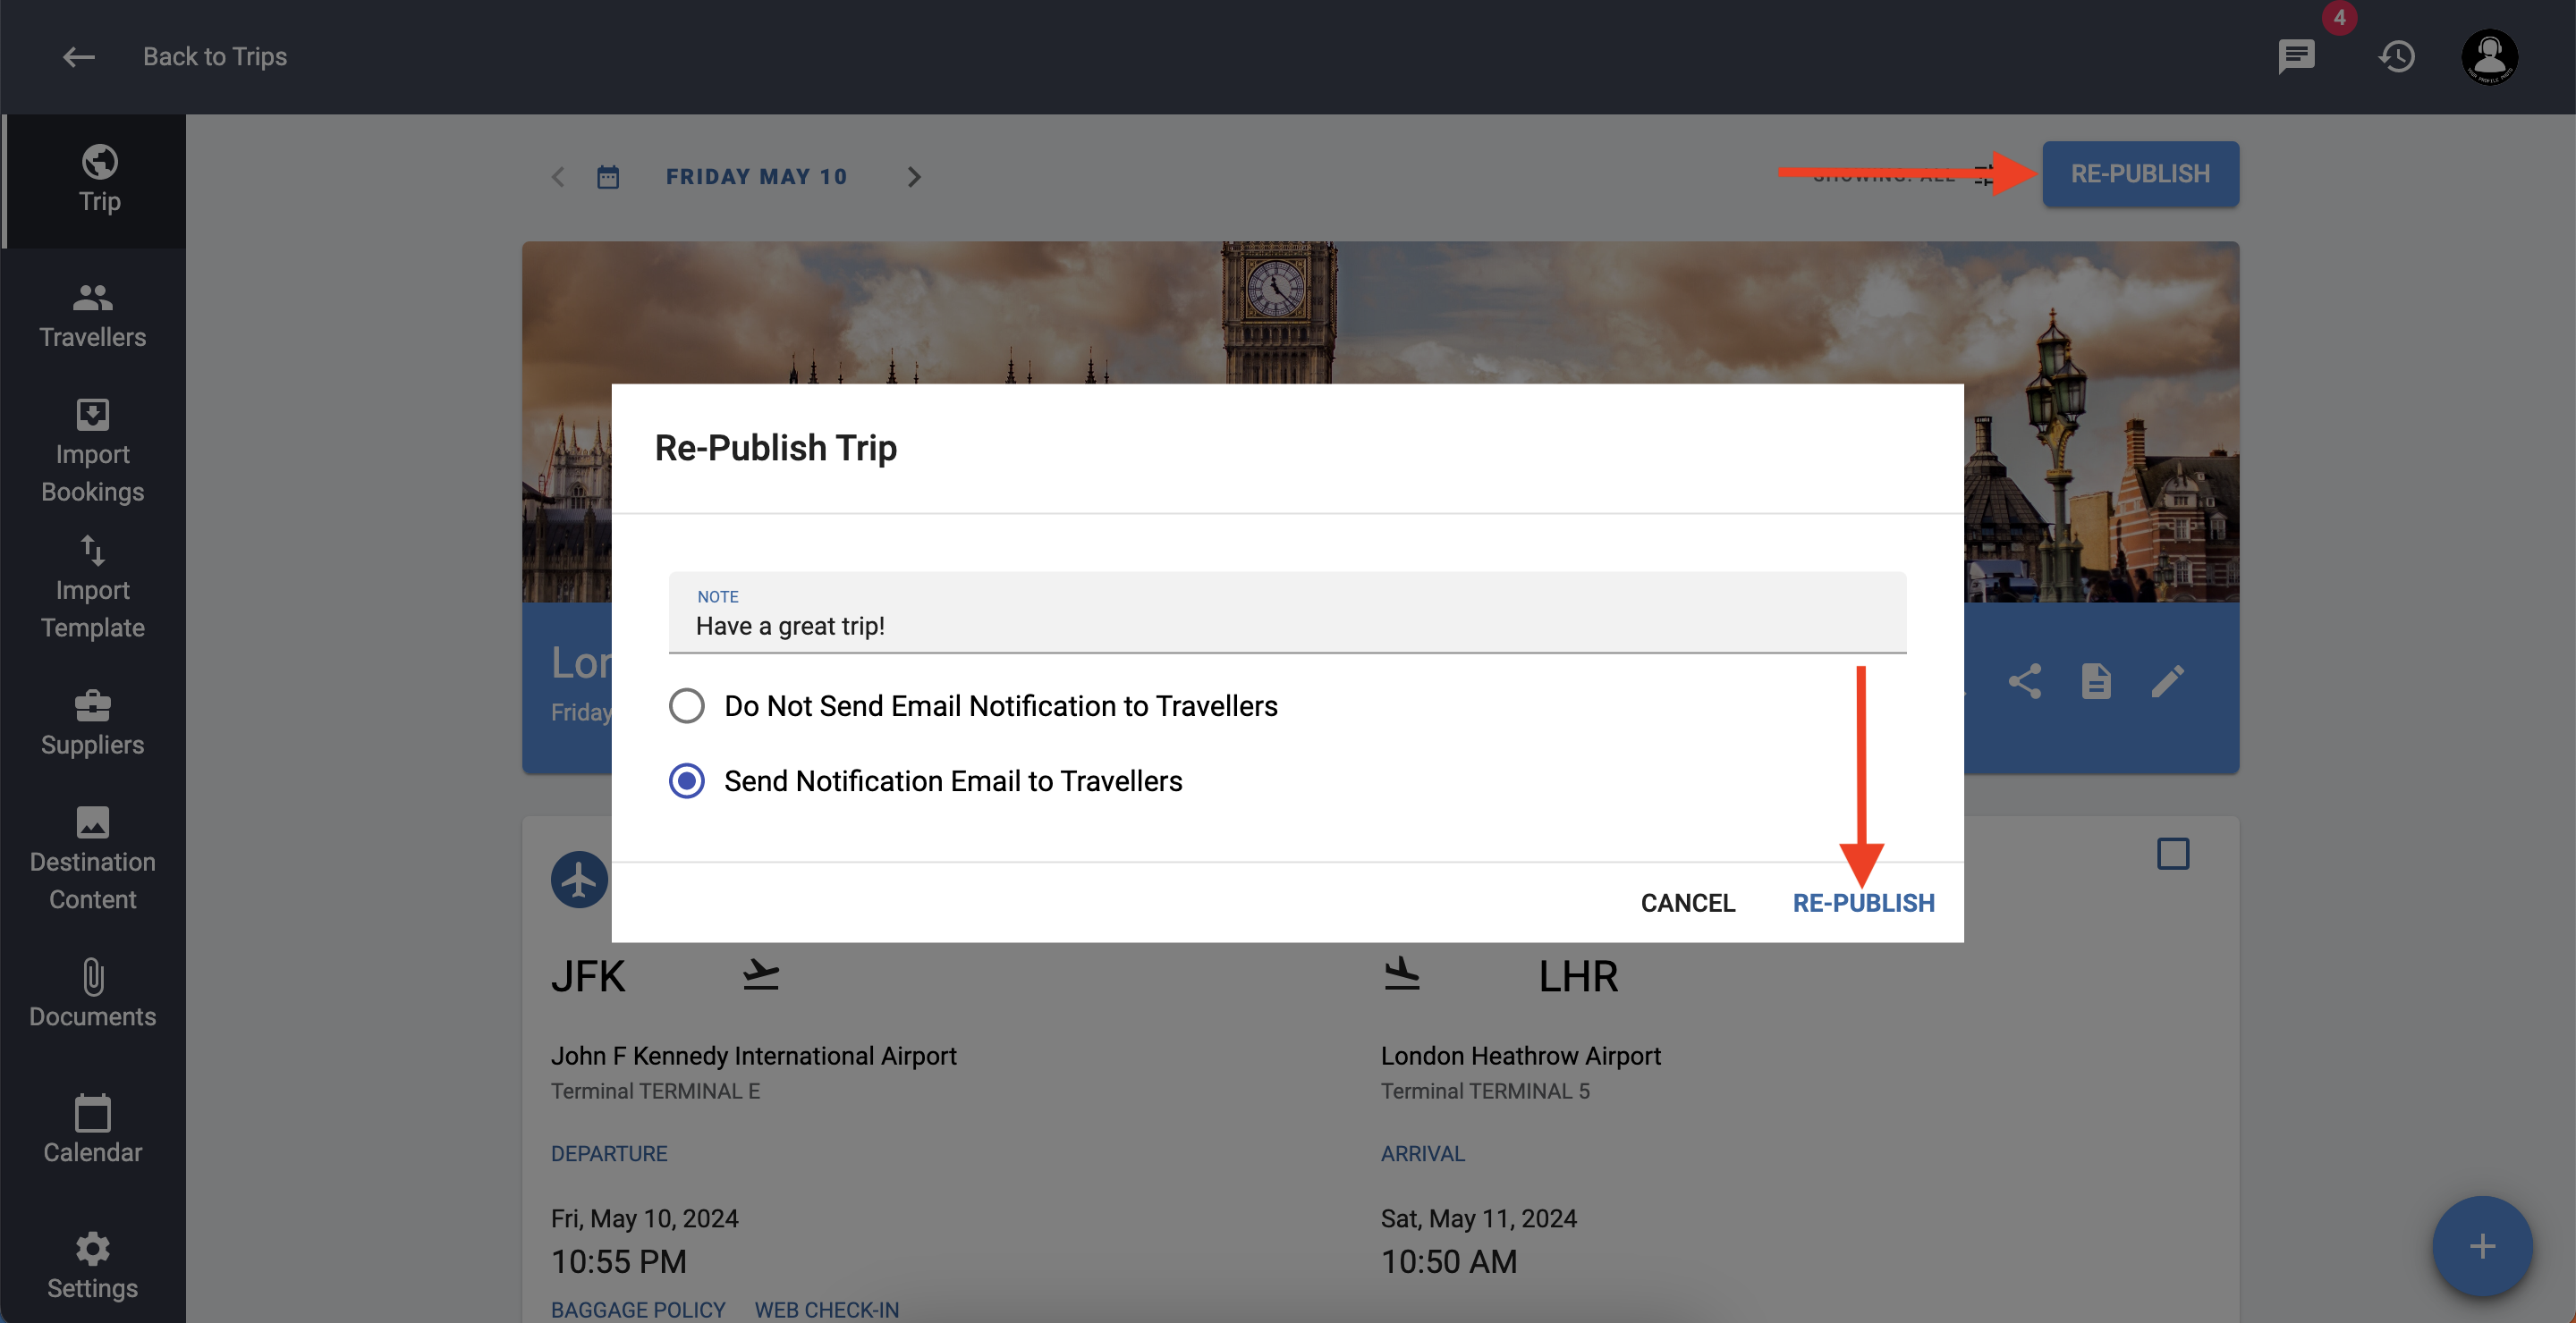The height and width of the screenshot is (1323, 2576).
Task: Open Import Bookings in the sidebar
Action: [93, 451]
